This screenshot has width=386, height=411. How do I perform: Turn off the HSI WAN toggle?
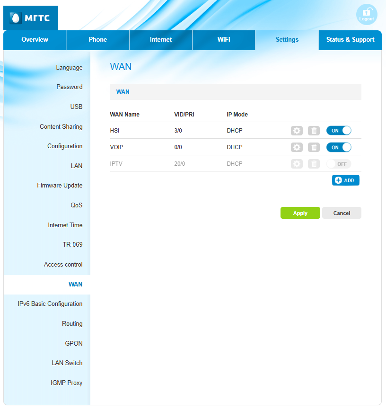point(339,131)
